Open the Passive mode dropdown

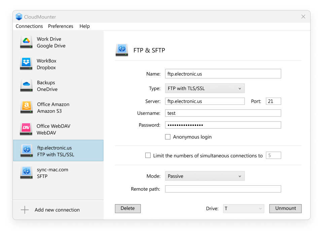205,176
